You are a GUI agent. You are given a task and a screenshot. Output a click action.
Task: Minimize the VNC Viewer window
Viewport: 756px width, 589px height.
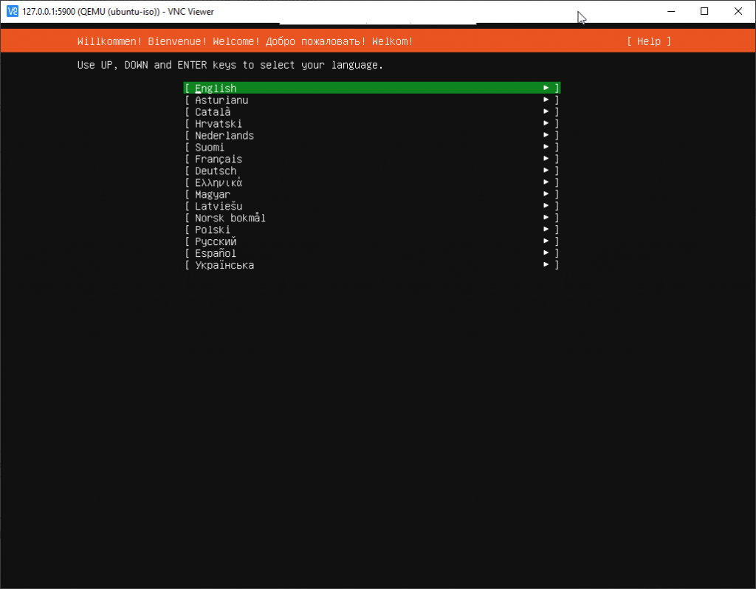coord(670,12)
